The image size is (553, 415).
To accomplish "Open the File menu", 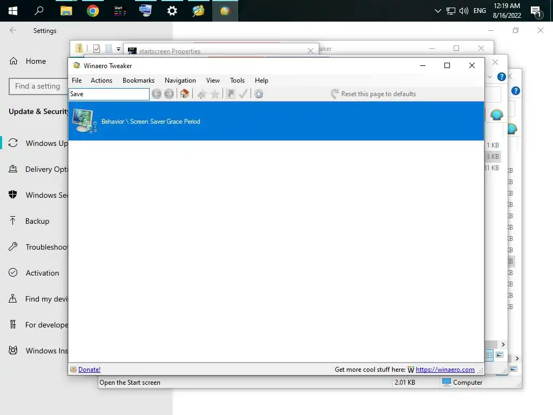I will pyautogui.click(x=77, y=81).
